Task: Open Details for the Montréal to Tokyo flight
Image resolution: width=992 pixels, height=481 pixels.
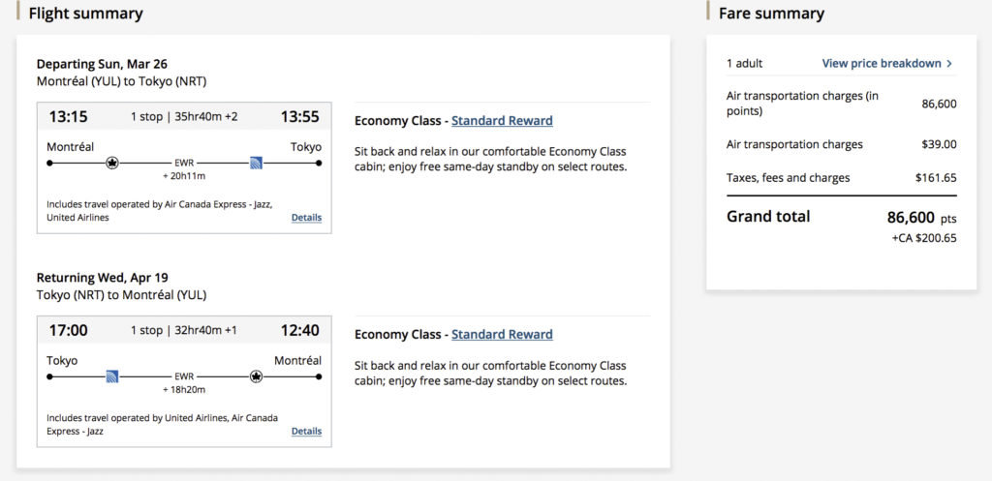Action: (306, 218)
